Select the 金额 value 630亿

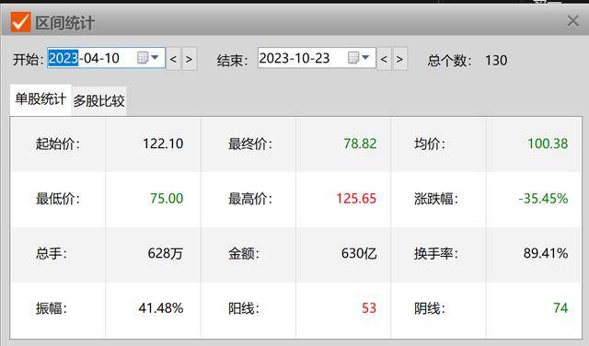click(359, 253)
